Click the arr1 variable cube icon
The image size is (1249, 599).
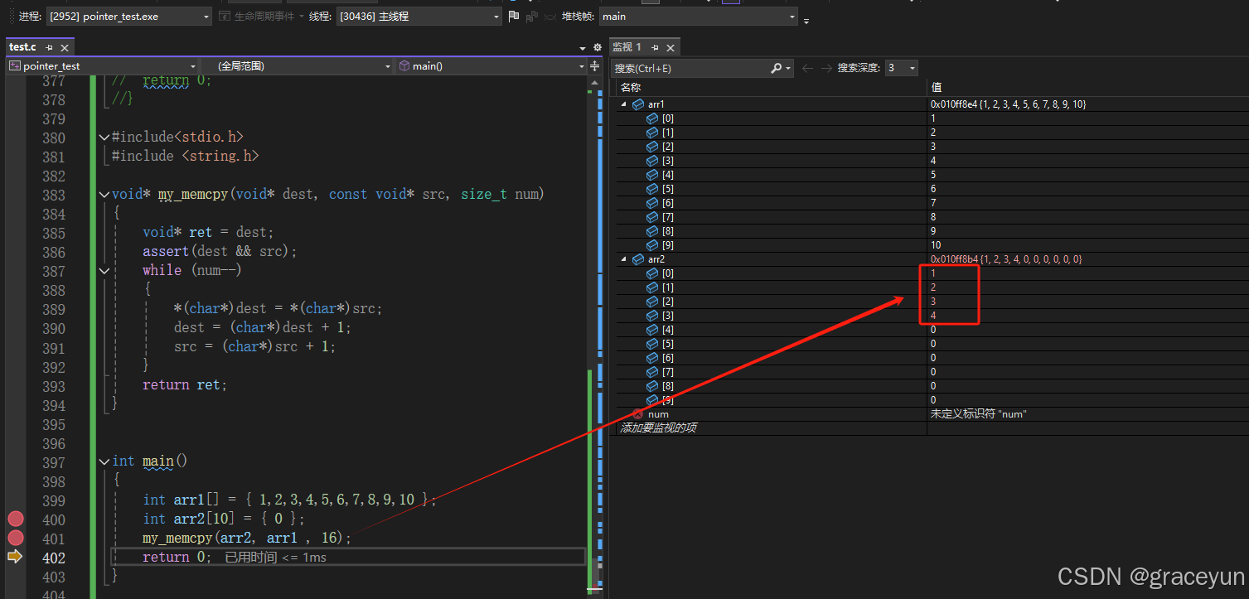pyautogui.click(x=638, y=104)
